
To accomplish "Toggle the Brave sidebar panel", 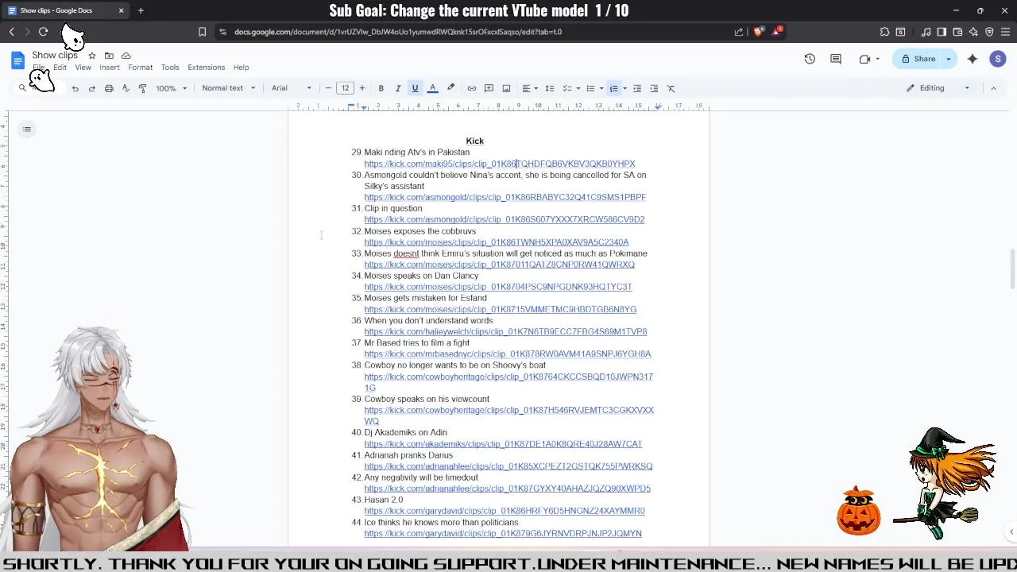I will [942, 32].
